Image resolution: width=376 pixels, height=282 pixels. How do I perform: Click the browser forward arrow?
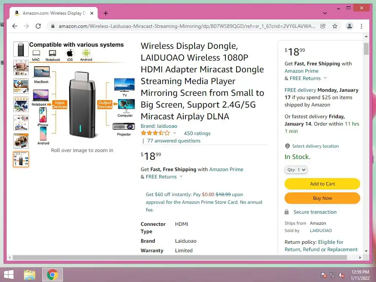(26, 26)
